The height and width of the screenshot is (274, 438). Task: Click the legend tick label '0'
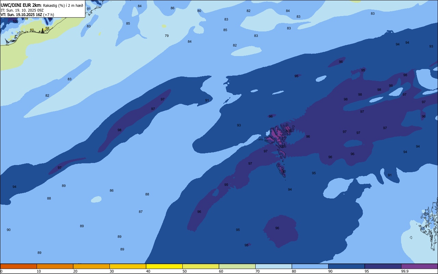[x=1, y=271]
